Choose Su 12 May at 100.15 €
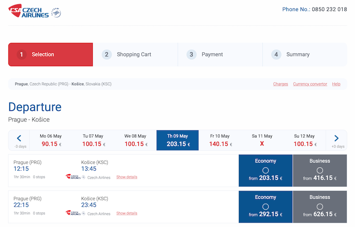 304,140
